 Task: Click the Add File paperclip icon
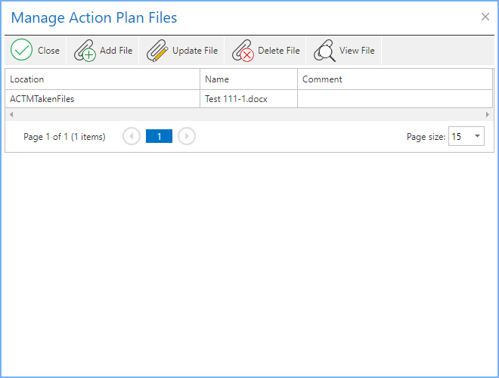[x=85, y=51]
